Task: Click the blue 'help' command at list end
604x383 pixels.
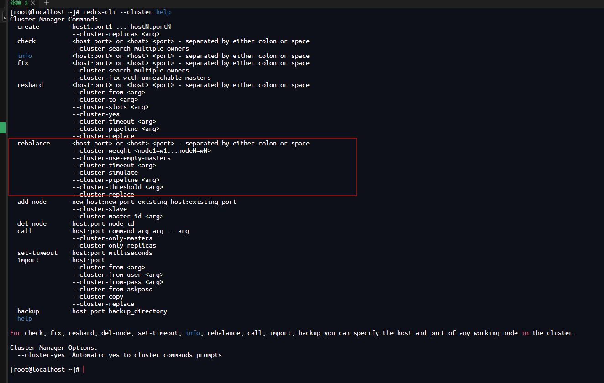Action: coord(25,318)
